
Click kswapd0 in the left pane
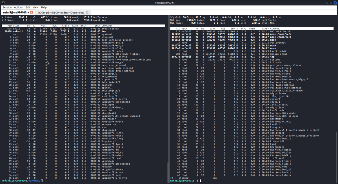tap(106, 167)
